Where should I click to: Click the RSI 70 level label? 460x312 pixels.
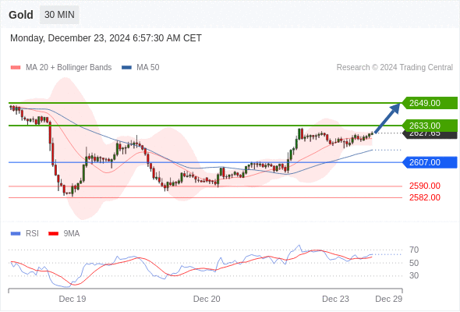pos(414,250)
